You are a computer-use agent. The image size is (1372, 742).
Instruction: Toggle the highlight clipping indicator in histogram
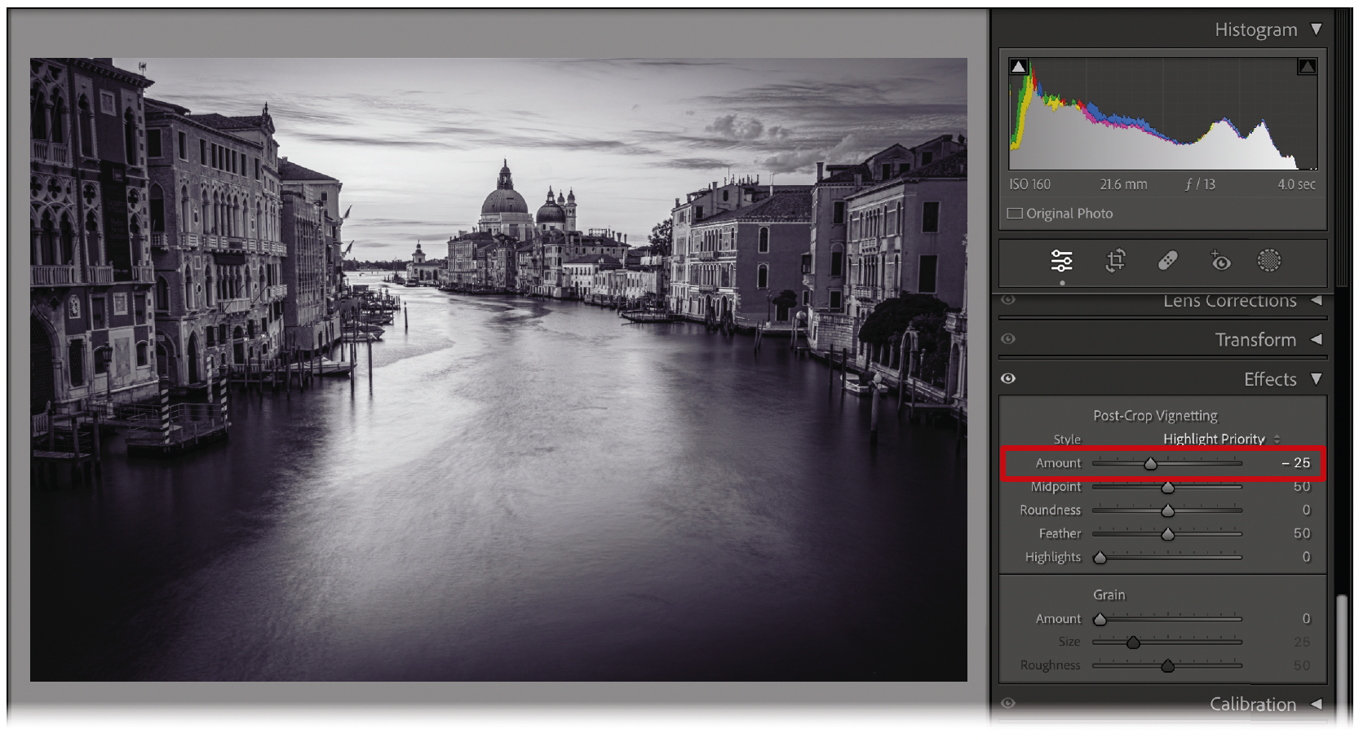click(1307, 67)
